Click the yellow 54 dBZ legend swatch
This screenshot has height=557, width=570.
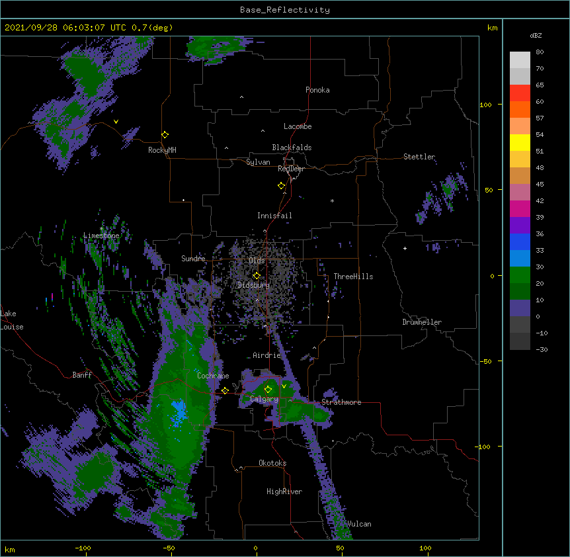[x=520, y=142]
